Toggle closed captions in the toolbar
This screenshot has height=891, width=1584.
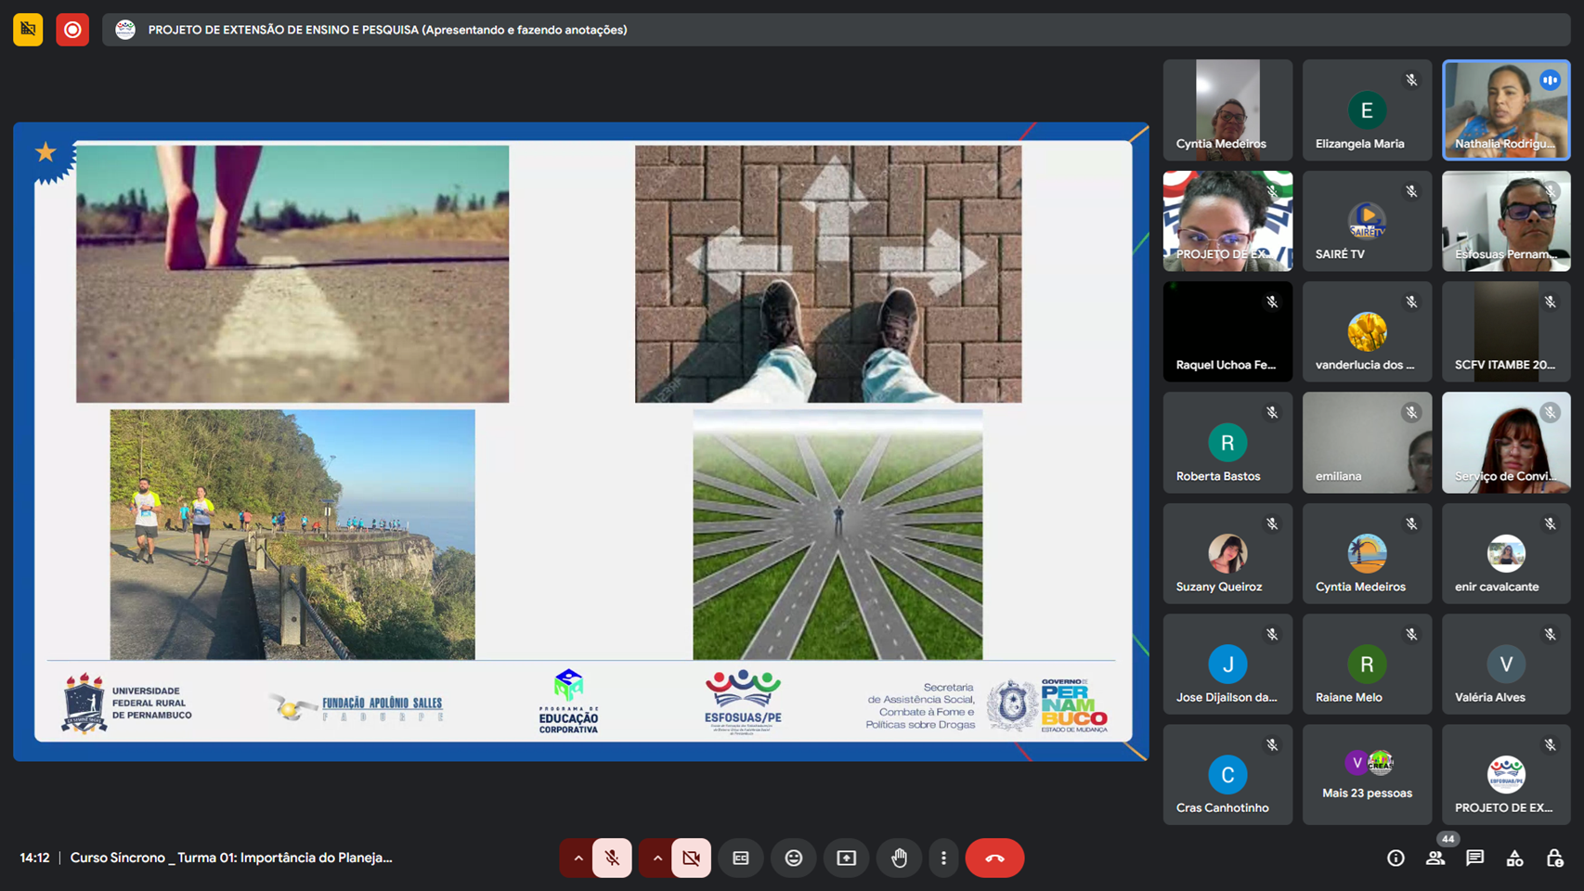[741, 858]
